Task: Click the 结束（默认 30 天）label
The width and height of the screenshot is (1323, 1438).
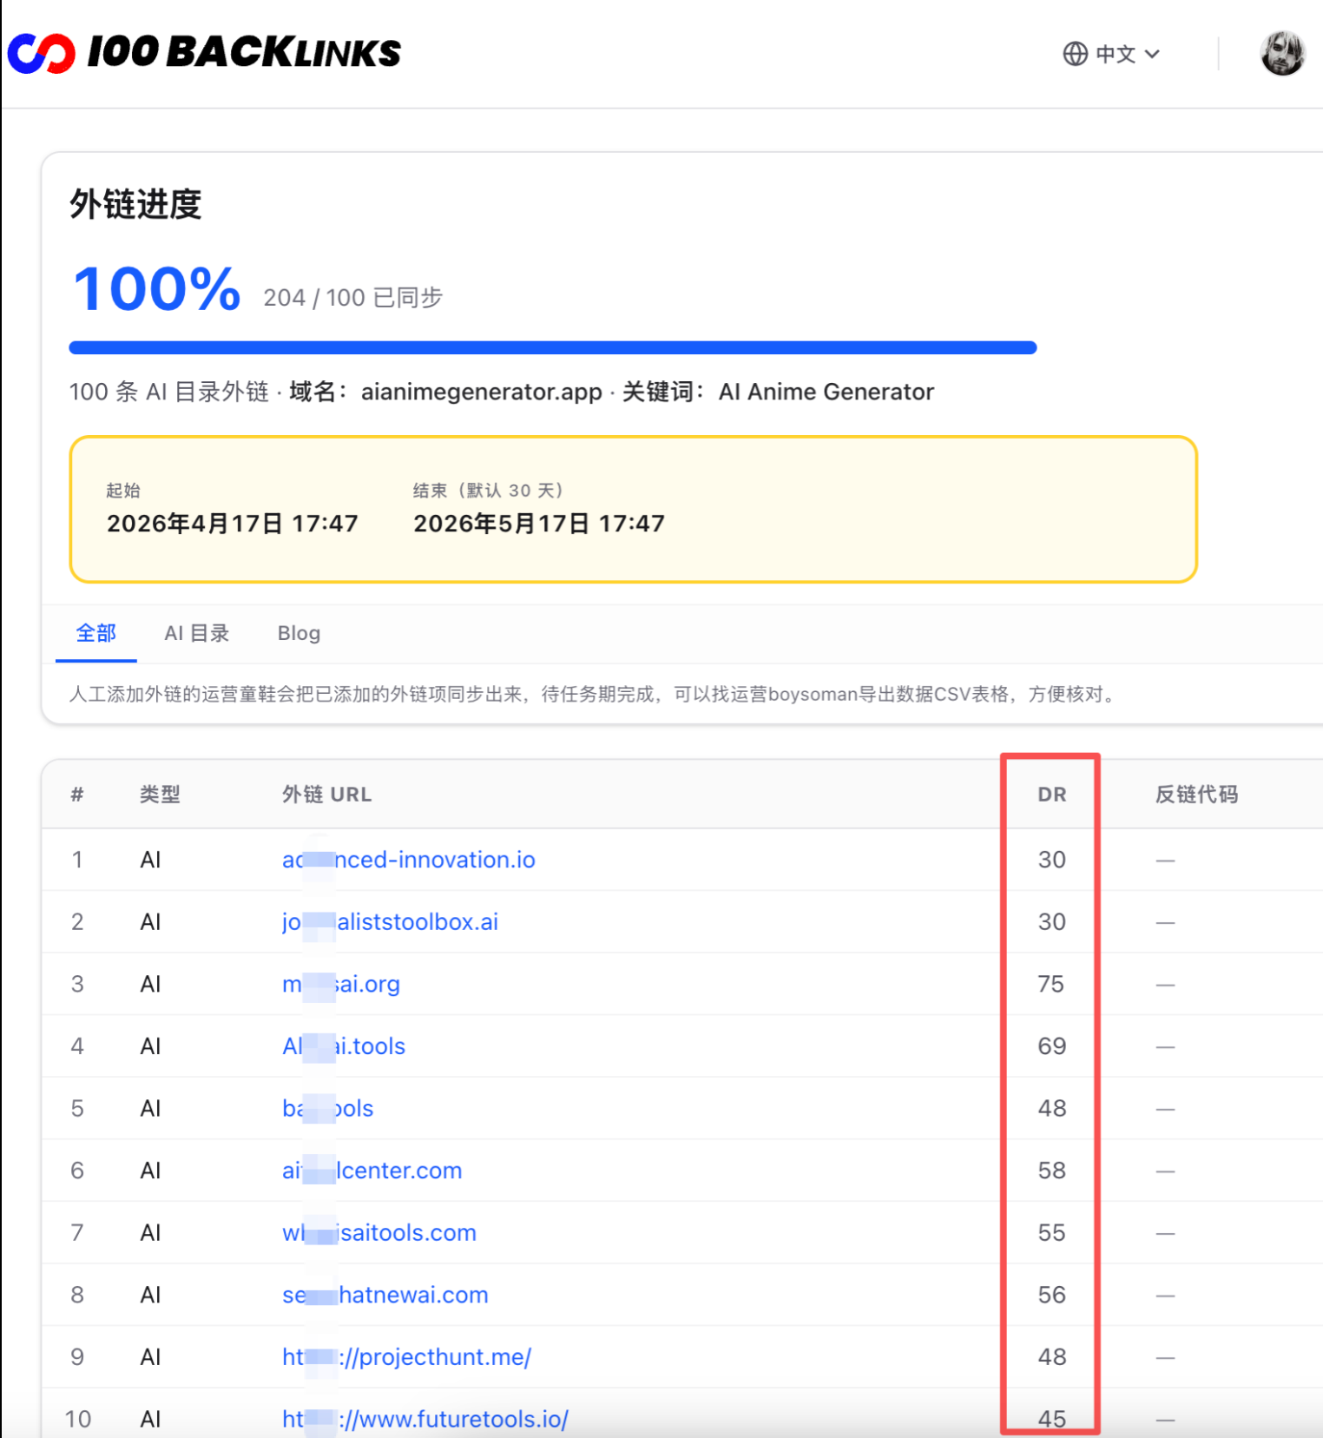Action: point(489,491)
